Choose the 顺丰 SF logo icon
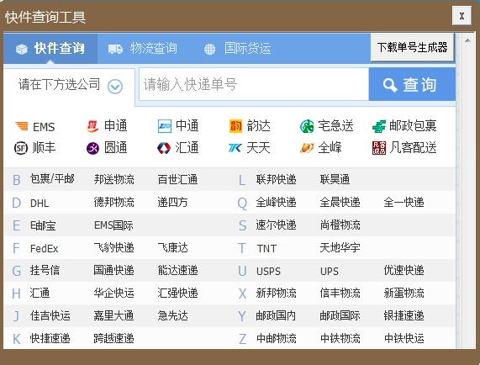 pyautogui.click(x=21, y=148)
